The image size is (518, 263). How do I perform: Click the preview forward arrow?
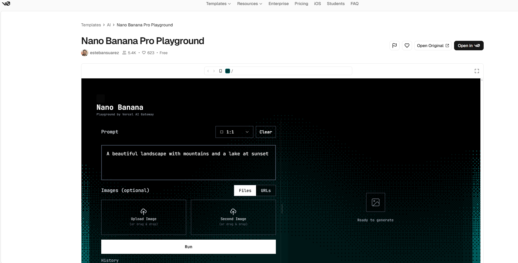click(214, 71)
